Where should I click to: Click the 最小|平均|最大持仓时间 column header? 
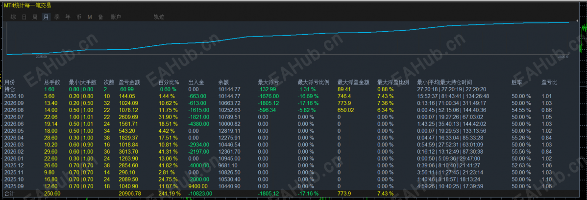pos(445,82)
